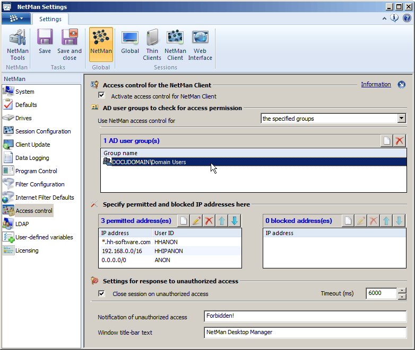Switch to the Settings ribbon tab
The width and height of the screenshot is (415, 350).
click(50, 19)
